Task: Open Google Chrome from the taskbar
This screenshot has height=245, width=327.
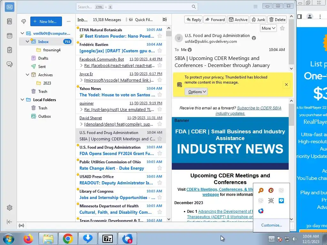Action: click(68, 239)
